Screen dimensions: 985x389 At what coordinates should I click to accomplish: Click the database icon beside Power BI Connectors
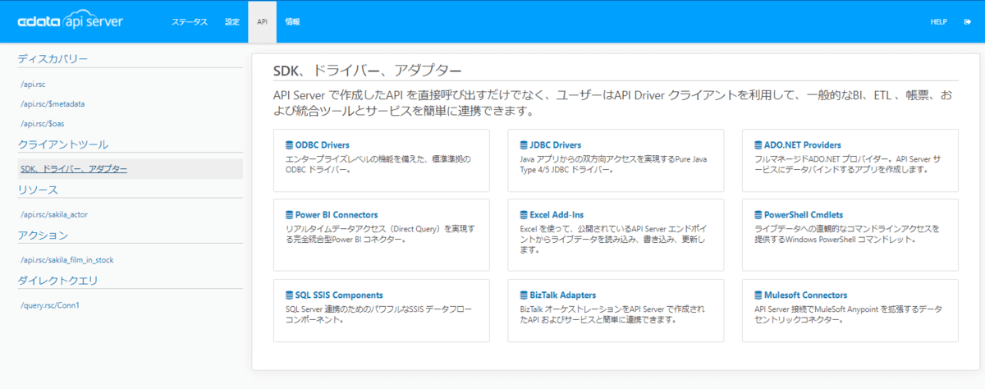[x=289, y=215]
